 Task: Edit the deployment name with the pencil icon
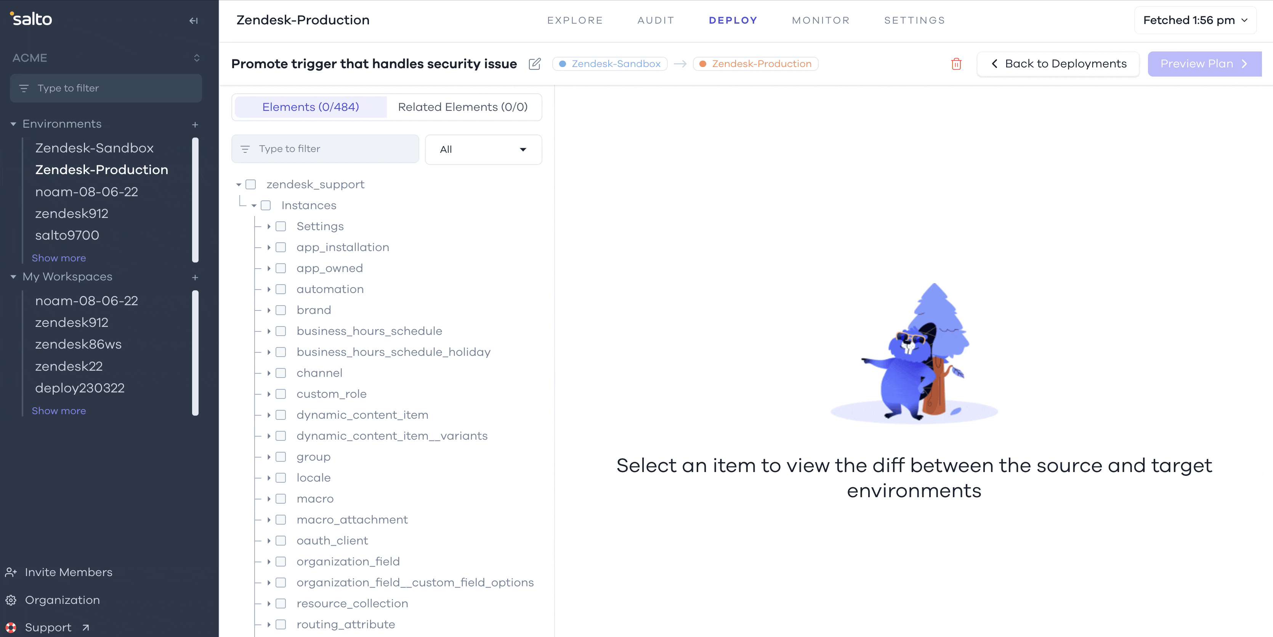click(x=535, y=64)
